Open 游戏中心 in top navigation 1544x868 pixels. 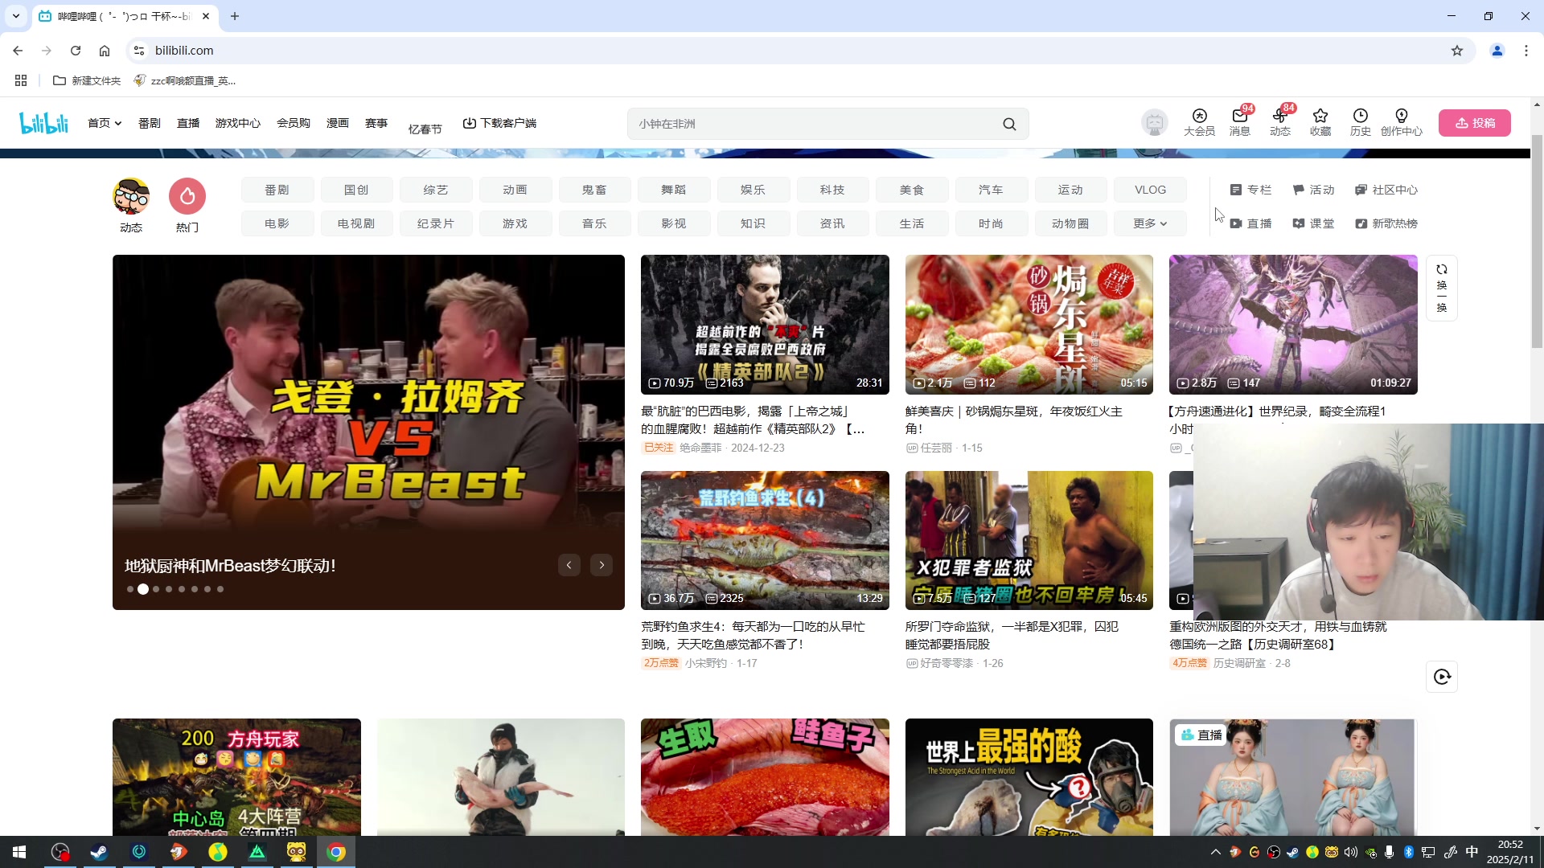click(238, 123)
